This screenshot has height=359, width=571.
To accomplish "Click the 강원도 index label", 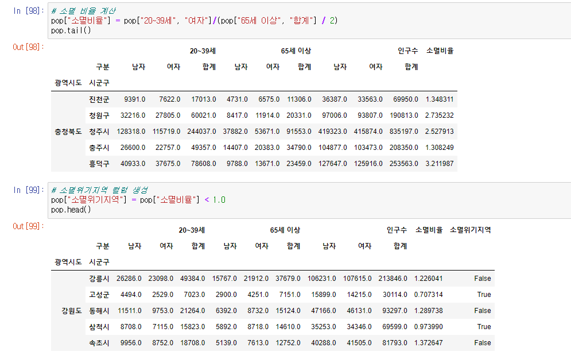I will pos(72,311).
